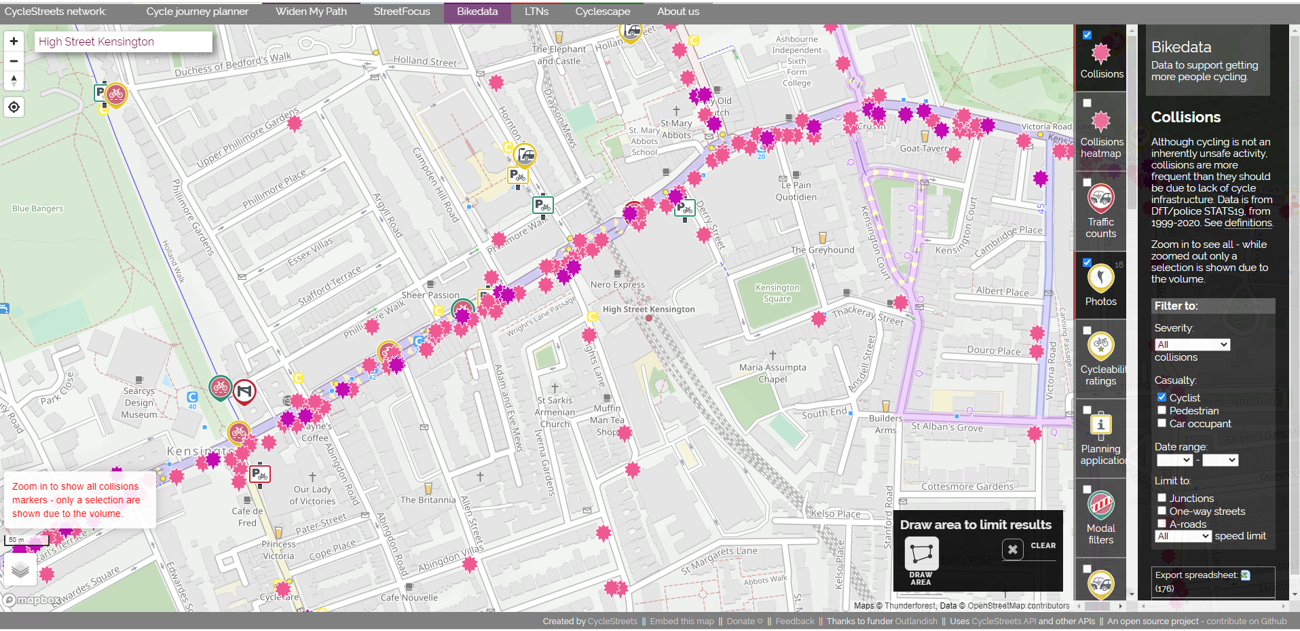Viewport: 1300px width, 631px height.
Task: Check the Junctions limit checkbox
Action: [1162, 497]
